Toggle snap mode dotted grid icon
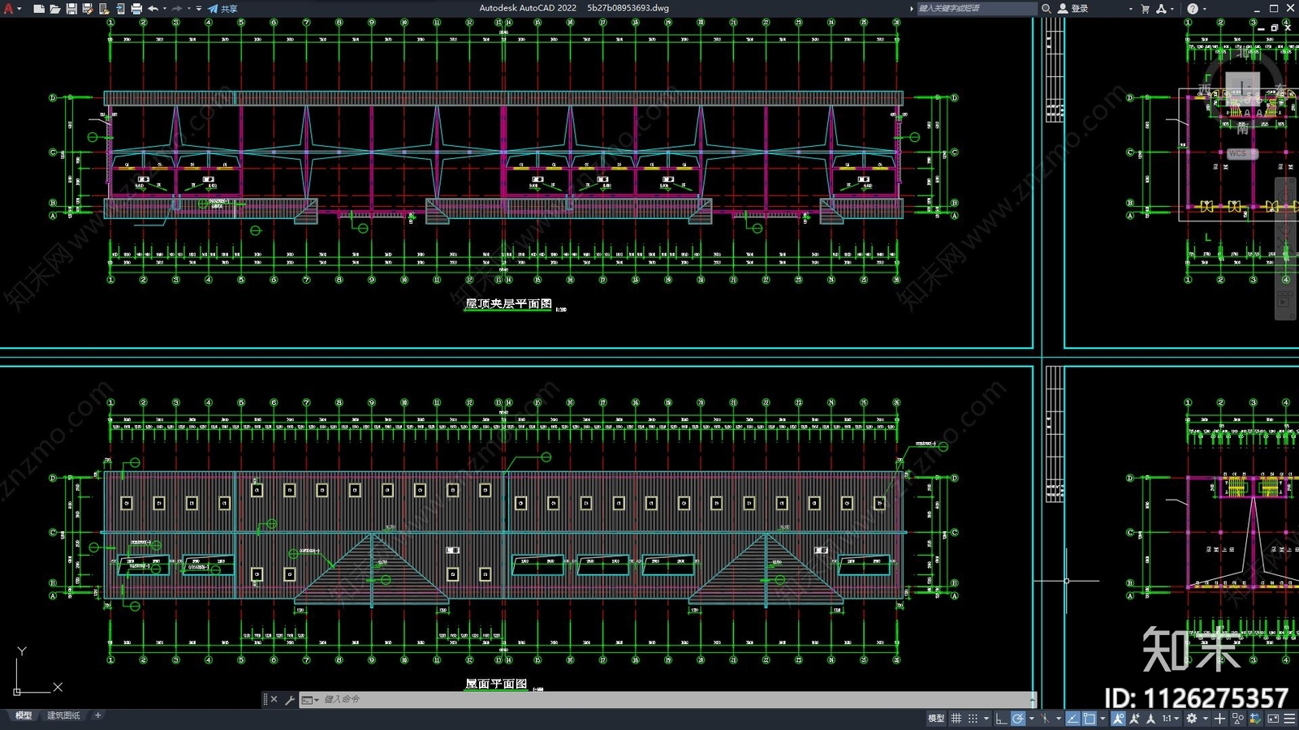 pyautogui.click(x=973, y=718)
